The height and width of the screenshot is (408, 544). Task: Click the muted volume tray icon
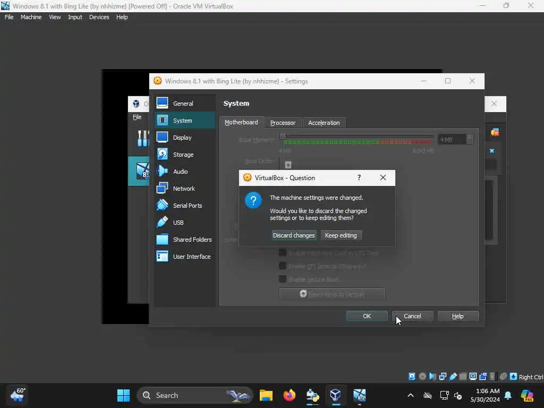click(458, 395)
